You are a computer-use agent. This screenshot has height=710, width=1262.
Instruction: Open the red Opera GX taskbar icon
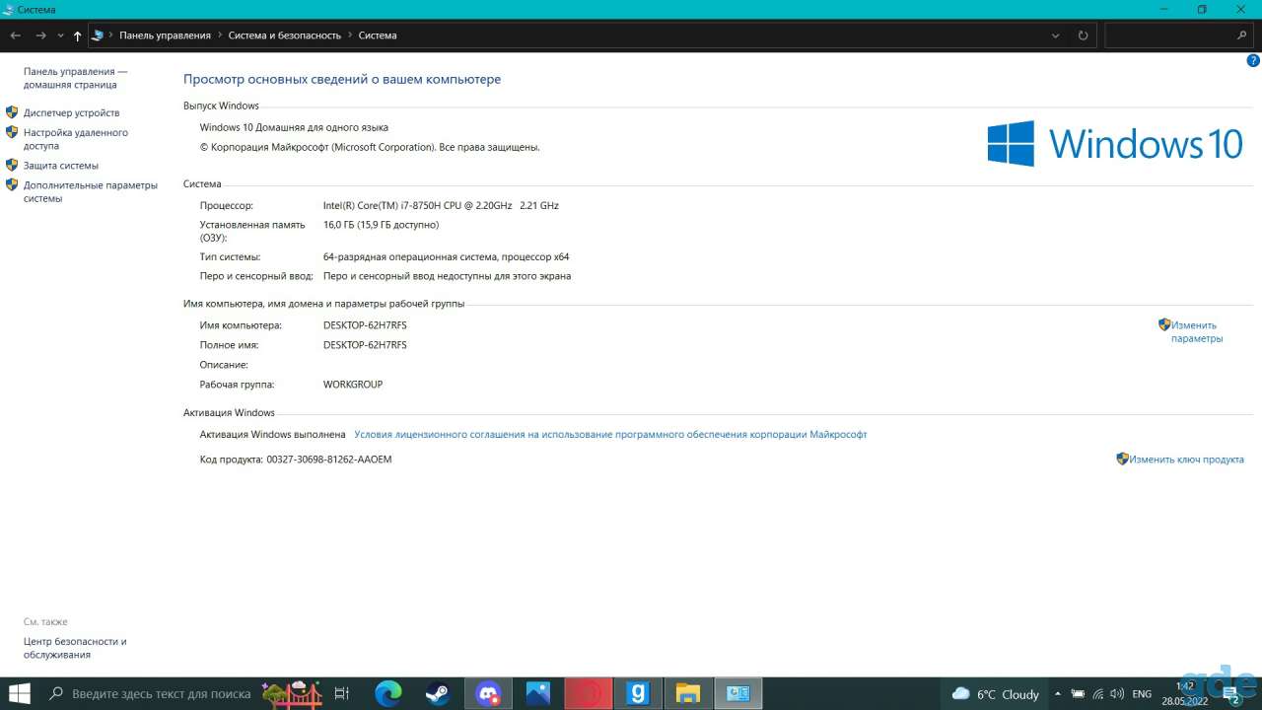589,693
